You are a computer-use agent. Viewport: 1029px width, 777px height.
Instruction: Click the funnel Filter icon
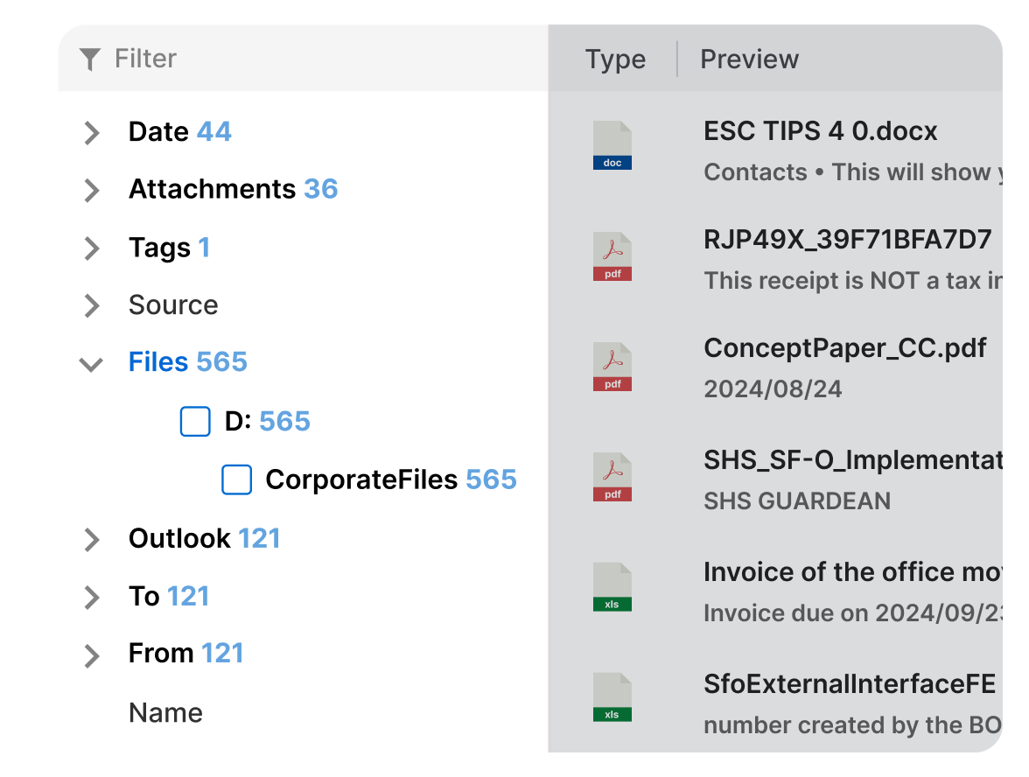(89, 59)
